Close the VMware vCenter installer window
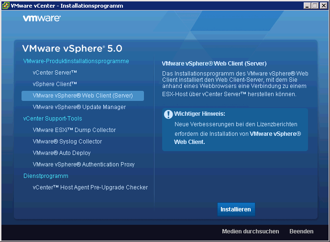This screenshot has height=242, width=330. [323, 6]
